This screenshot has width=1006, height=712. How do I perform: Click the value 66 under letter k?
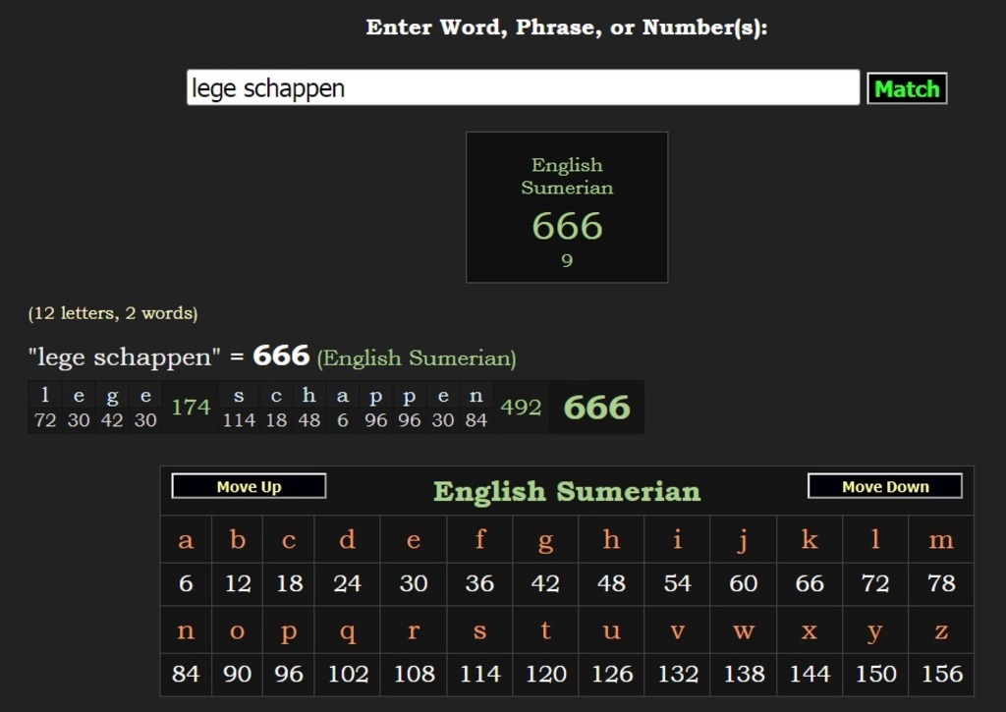click(809, 583)
